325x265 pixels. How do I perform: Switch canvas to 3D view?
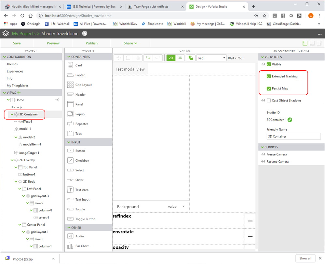180,58
